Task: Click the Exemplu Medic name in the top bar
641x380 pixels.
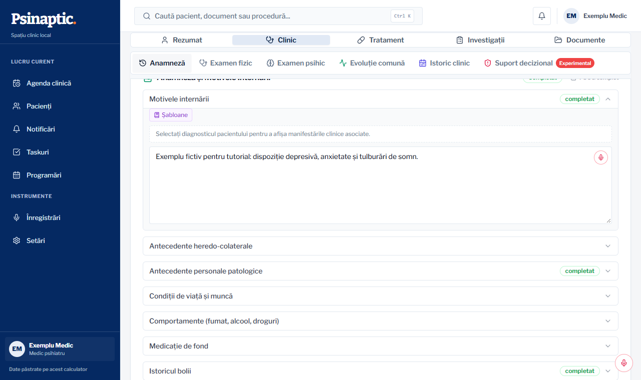Action: [605, 16]
